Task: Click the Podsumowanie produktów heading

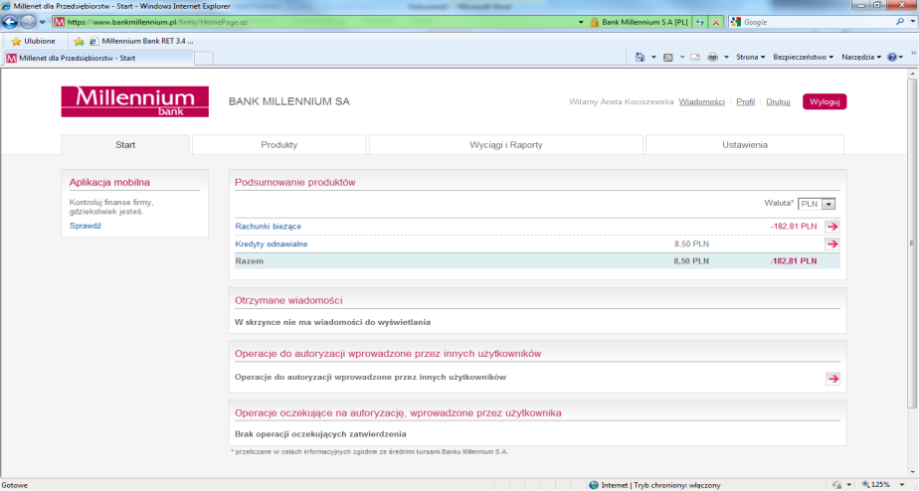Action: (294, 182)
